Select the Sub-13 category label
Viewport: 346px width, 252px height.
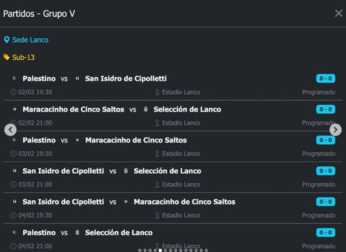(23, 57)
